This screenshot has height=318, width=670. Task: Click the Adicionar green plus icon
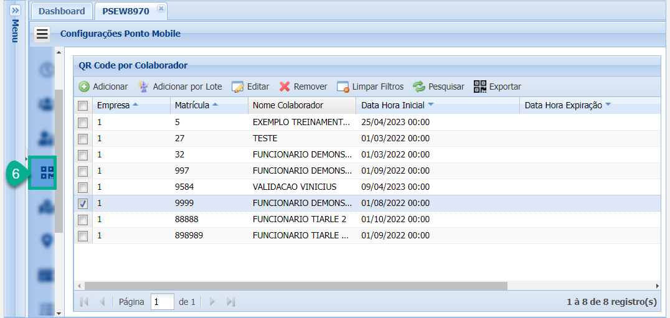(x=84, y=87)
